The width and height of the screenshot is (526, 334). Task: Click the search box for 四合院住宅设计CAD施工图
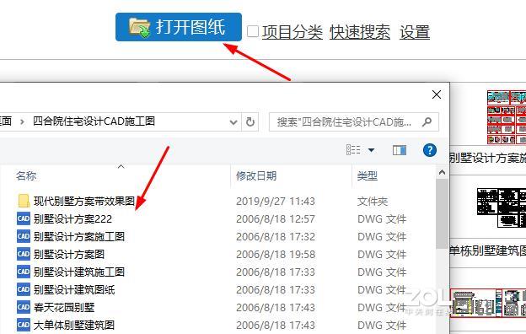pos(354,121)
